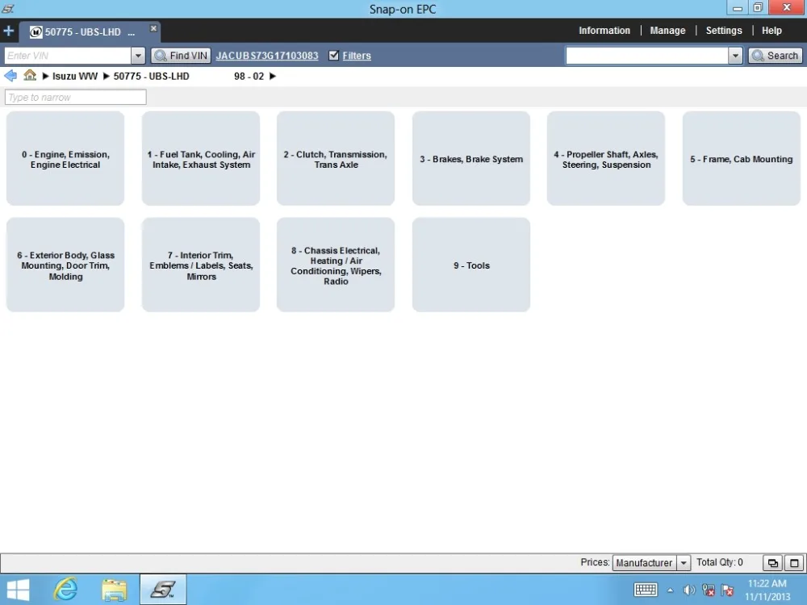Screen dimensions: 807x605
Task: Click the network tray icon with red X
Action: 709,590
